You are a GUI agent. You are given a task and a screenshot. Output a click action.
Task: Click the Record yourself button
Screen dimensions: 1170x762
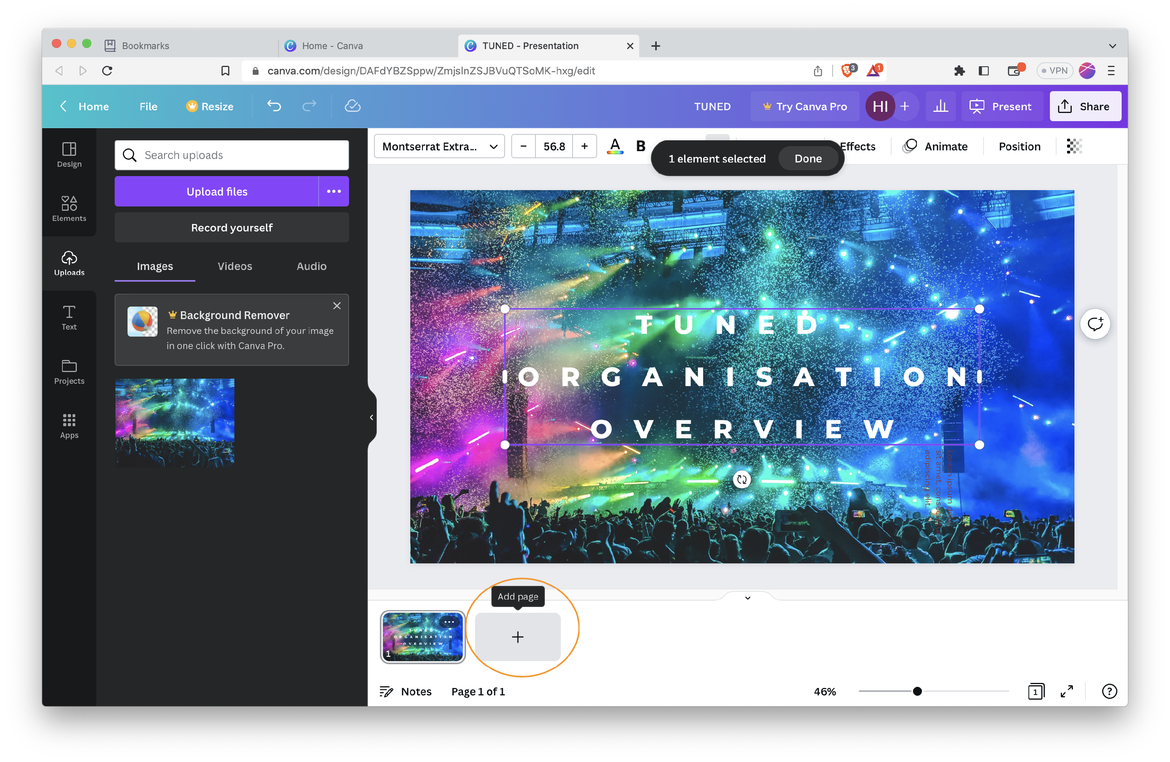pos(232,228)
